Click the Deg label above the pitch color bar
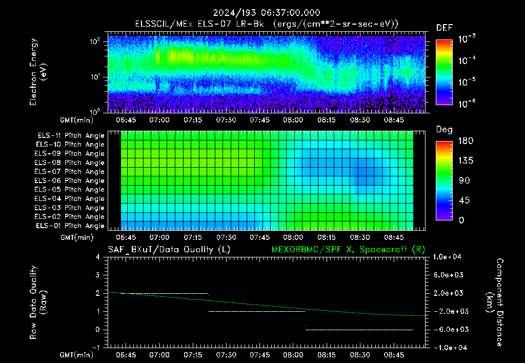This screenshot has height=363, width=525. coord(445,130)
